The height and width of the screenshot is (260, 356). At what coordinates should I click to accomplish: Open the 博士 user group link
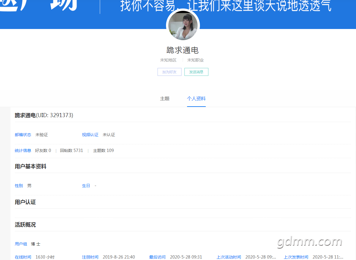pos(36,244)
